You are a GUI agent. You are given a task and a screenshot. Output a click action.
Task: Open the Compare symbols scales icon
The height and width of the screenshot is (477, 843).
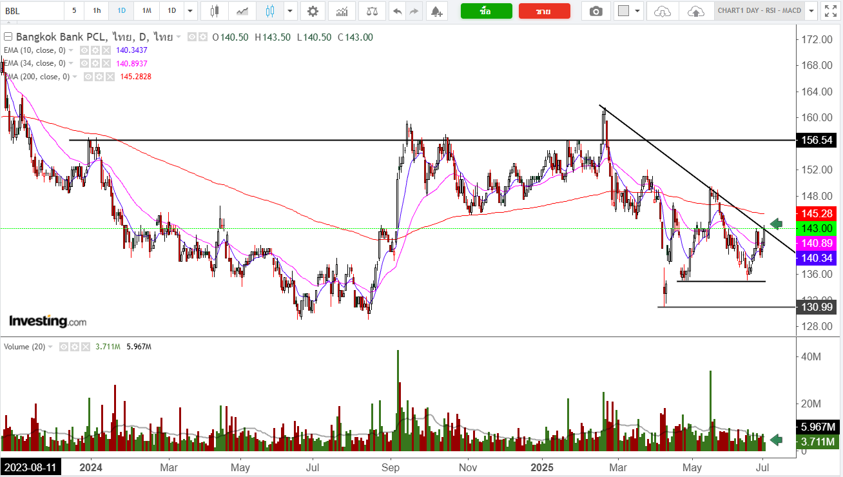(372, 11)
